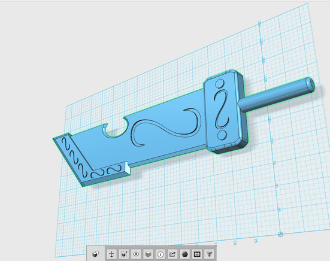Select the Scale tool icon
Screen dimensions: 330x261
pyautogui.click(x=124, y=254)
